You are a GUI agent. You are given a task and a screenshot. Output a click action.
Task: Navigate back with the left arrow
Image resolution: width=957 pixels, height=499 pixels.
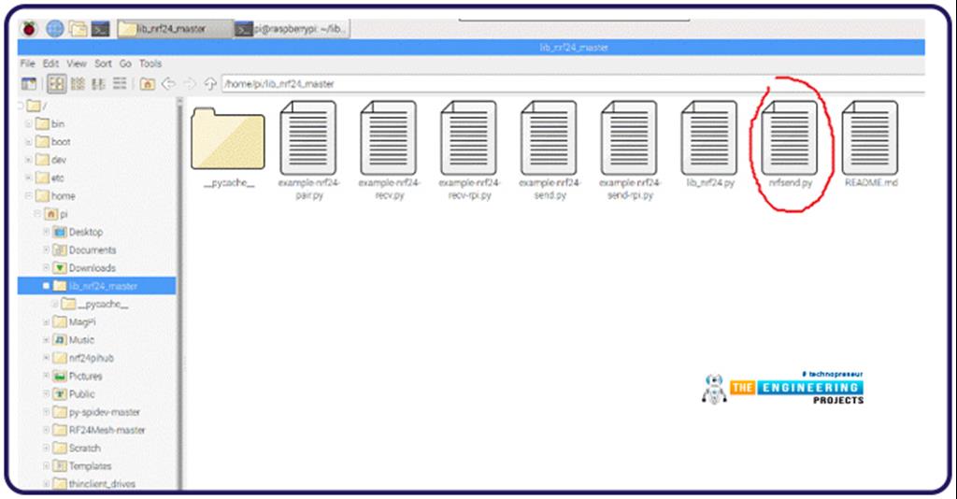[x=168, y=84]
